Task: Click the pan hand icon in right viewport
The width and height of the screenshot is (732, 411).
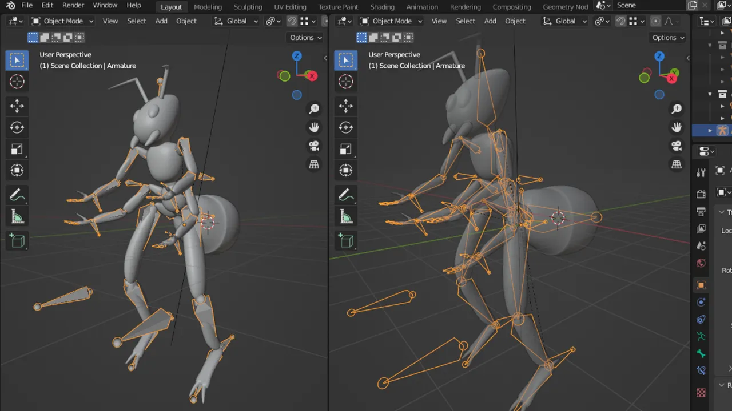Action: pos(677,127)
